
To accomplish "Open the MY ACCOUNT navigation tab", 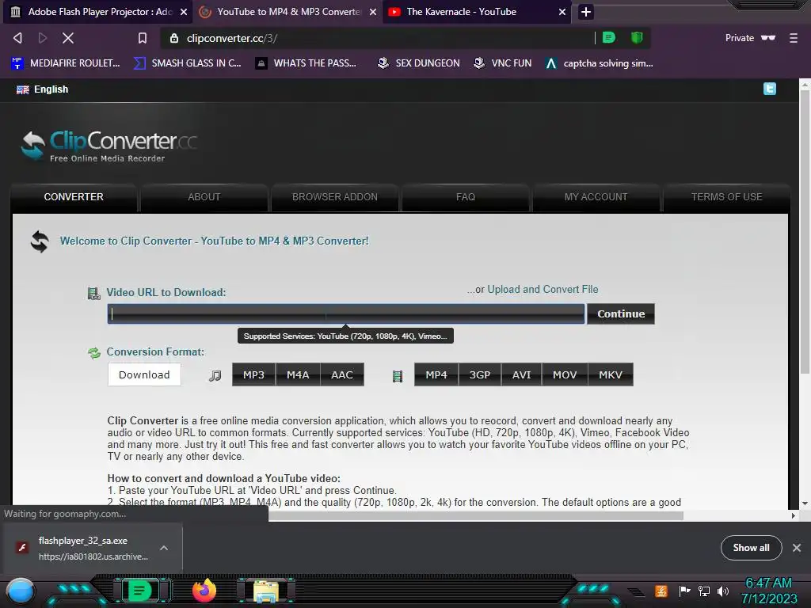I will click(596, 197).
